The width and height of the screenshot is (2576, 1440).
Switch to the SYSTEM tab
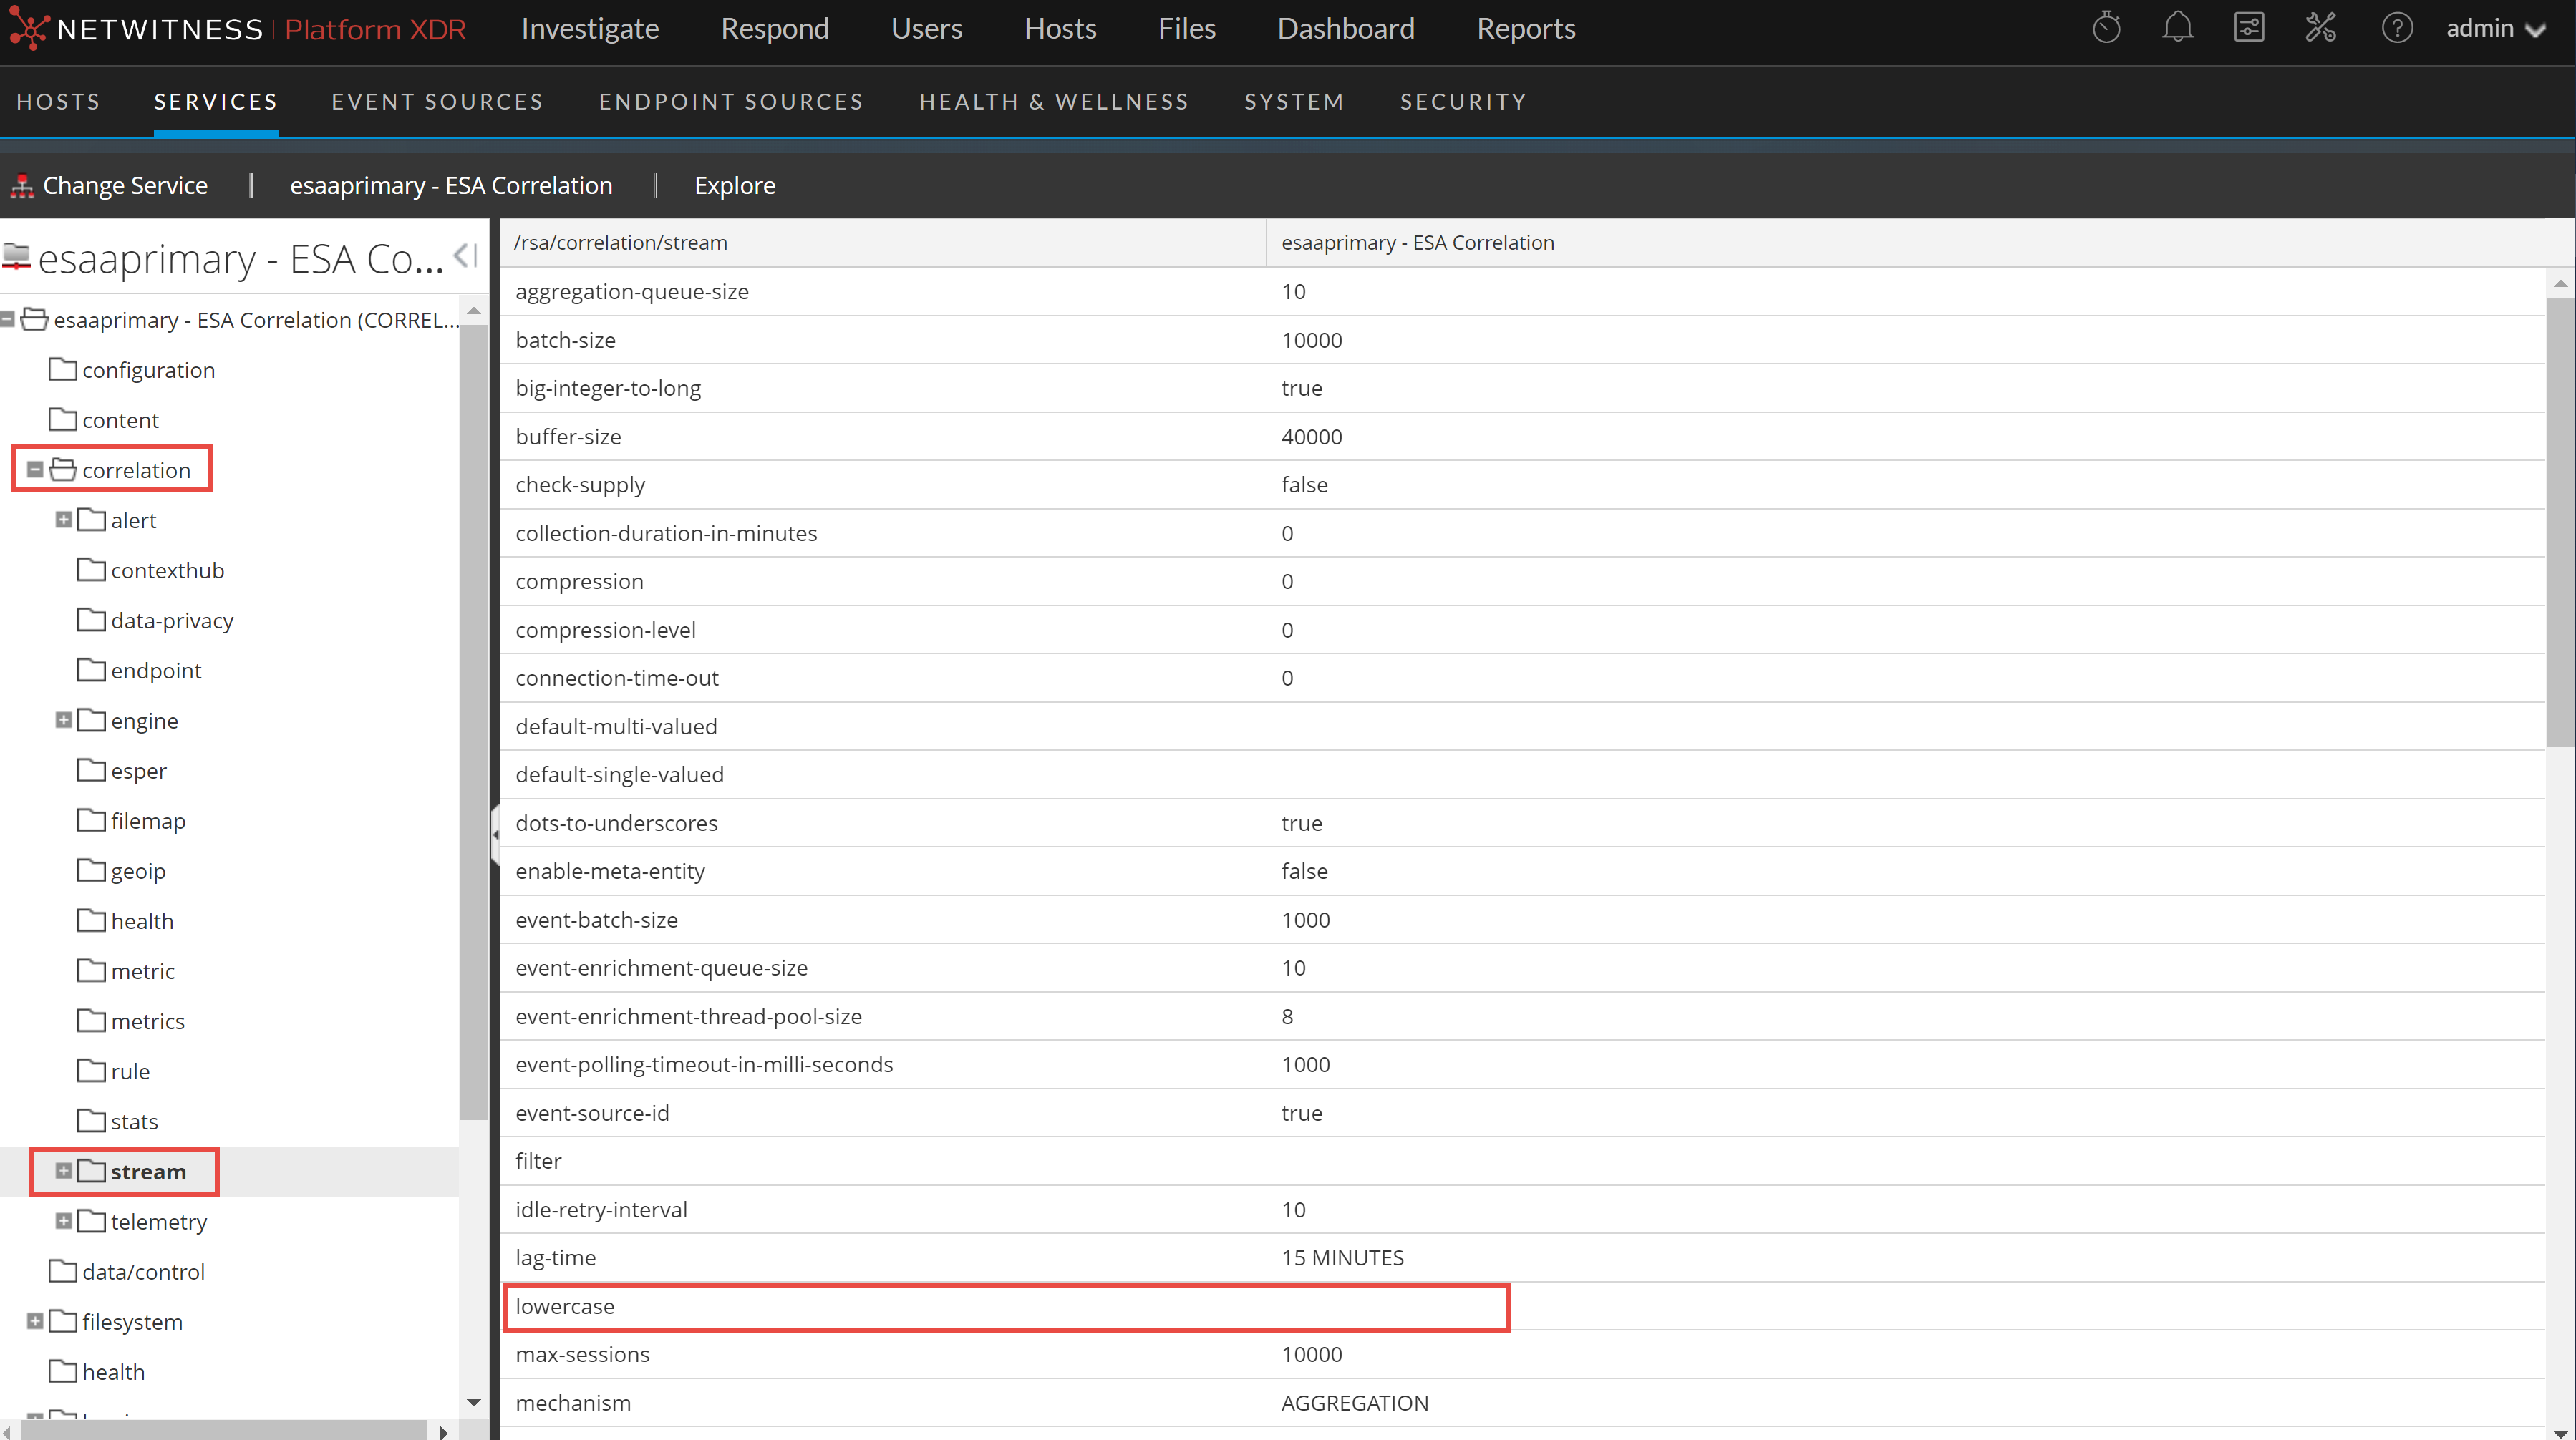coord(1294,102)
